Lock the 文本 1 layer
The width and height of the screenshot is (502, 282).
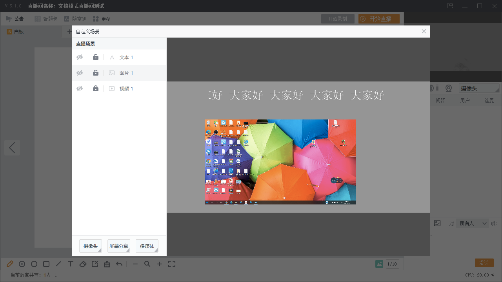tap(96, 57)
